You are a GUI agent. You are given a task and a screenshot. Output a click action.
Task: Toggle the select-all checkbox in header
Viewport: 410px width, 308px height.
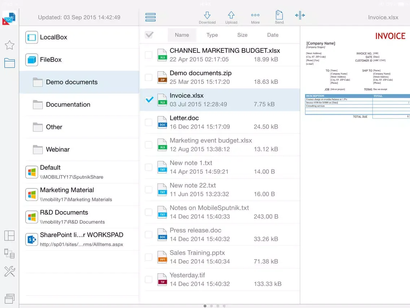pos(149,35)
